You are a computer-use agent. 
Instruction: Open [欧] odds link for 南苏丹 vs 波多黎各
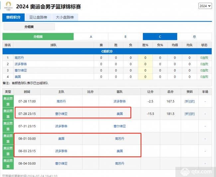192,101
